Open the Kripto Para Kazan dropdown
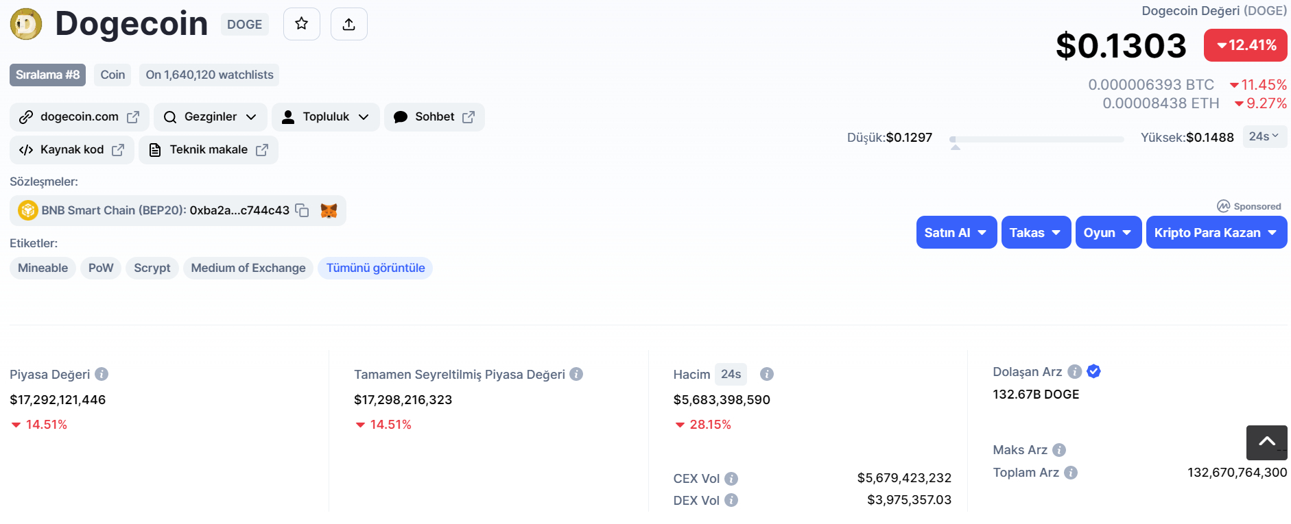1291x524 pixels. pos(1216,233)
